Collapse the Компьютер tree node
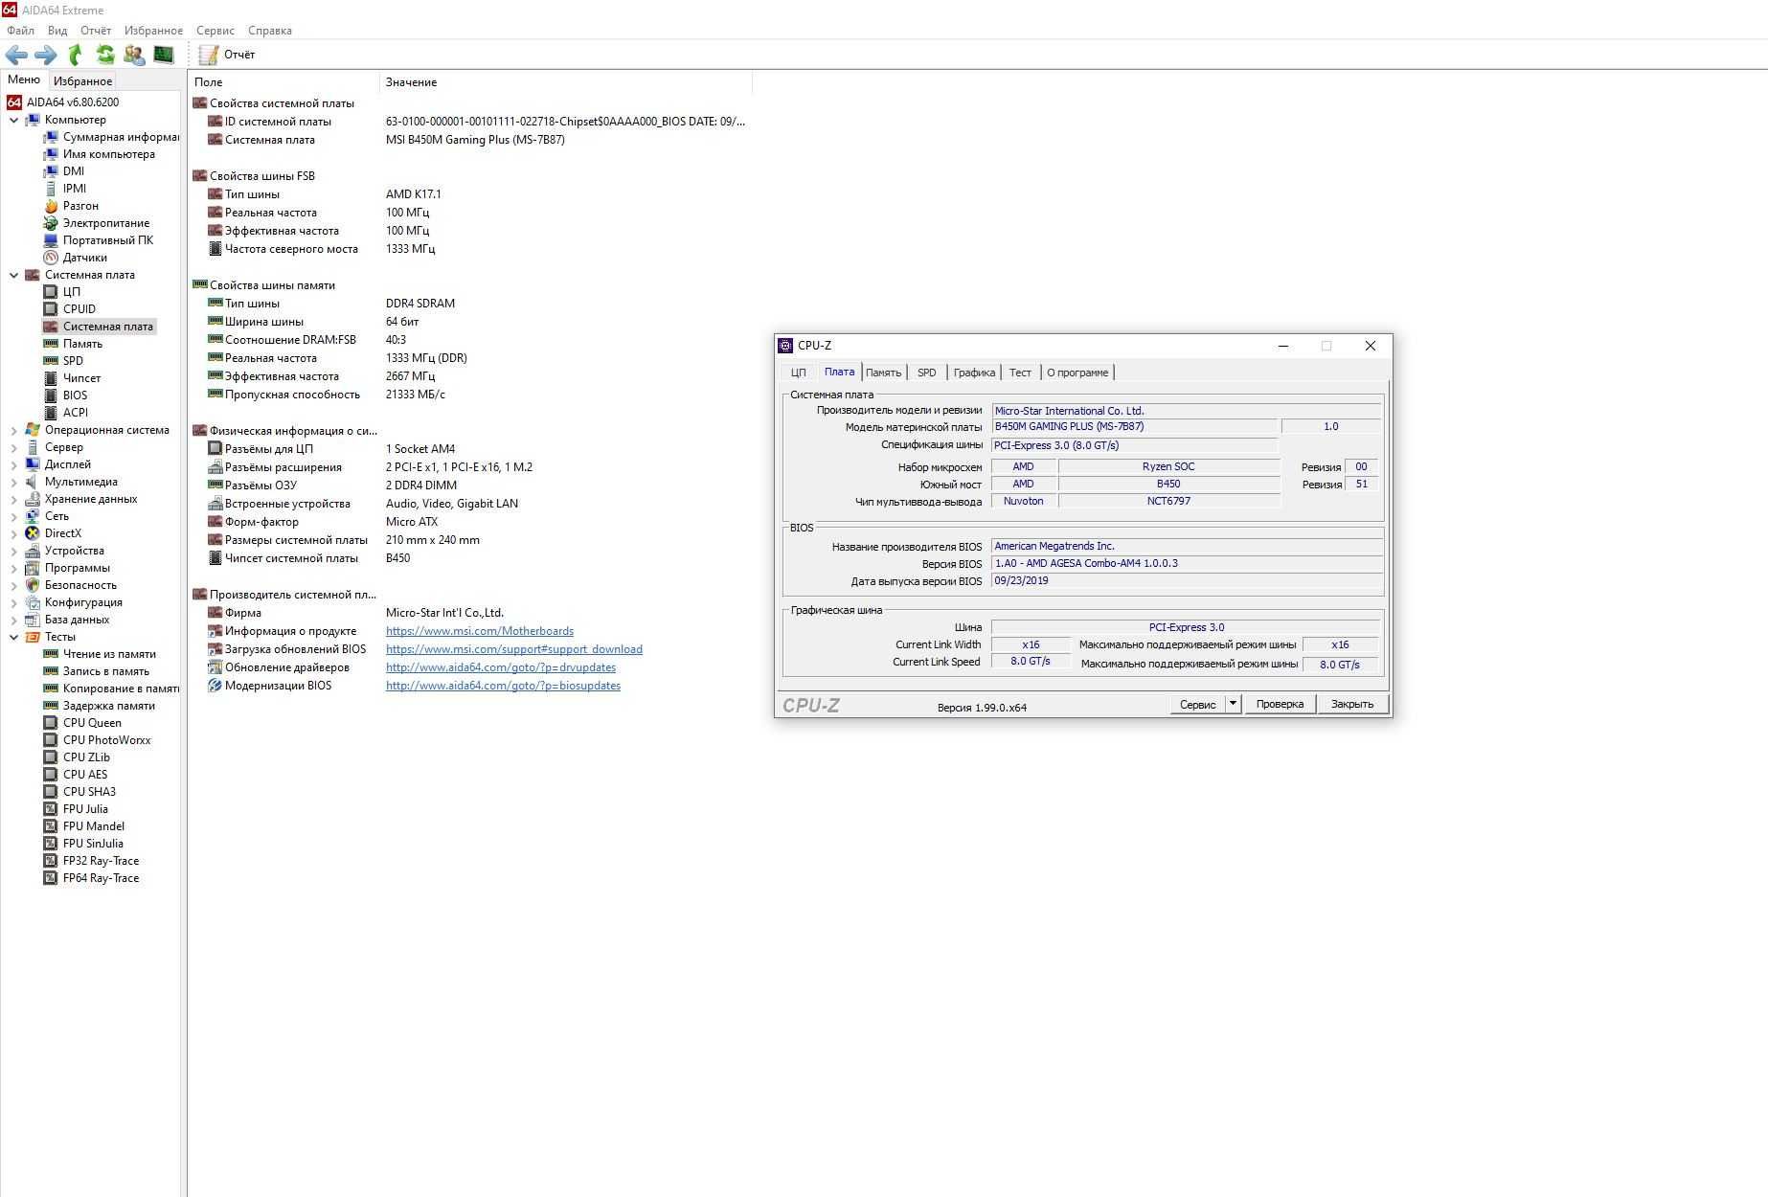The width and height of the screenshot is (1768, 1197). coord(13,120)
